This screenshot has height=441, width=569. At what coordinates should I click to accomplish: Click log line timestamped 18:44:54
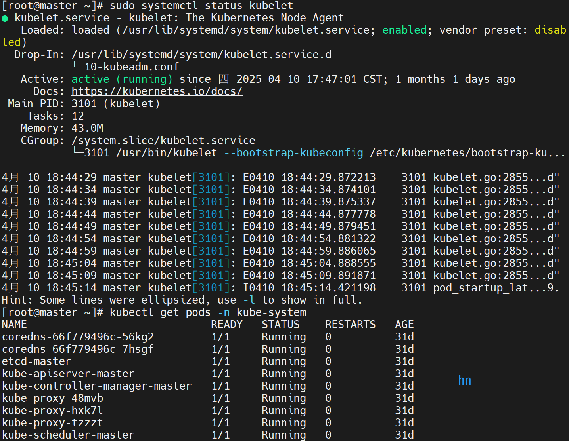pyautogui.click(x=280, y=238)
